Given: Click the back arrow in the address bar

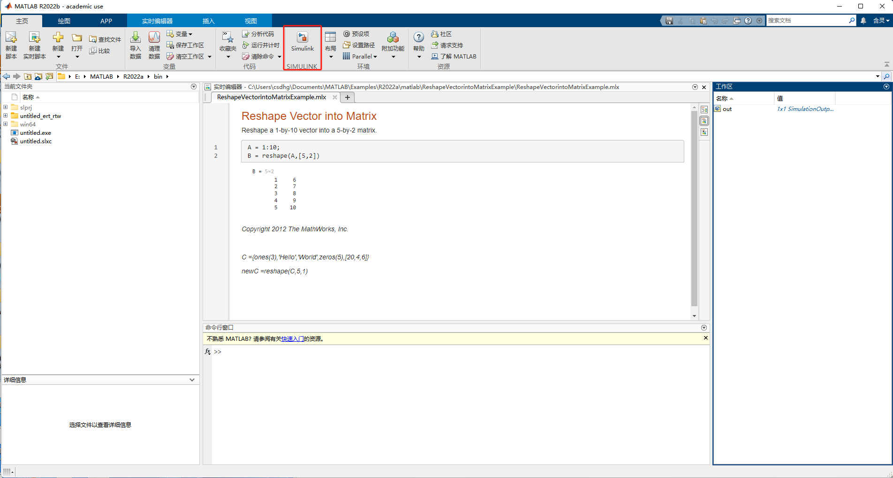Looking at the screenshot, I should click(6, 76).
